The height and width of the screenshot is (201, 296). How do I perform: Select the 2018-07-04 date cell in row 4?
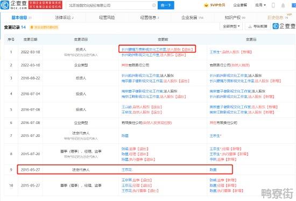tap(30, 94)
